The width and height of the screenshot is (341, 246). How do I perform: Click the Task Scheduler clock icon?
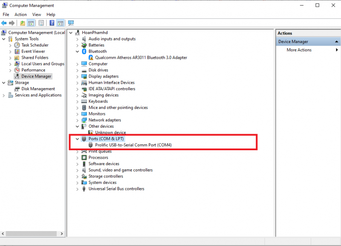[17, 45]
